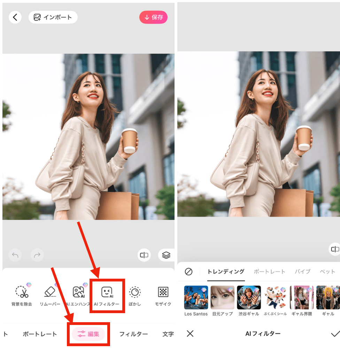This screenshot has height=350, width=340.
Task: Select the Los Santos filter preset
Action: (196, 297)
